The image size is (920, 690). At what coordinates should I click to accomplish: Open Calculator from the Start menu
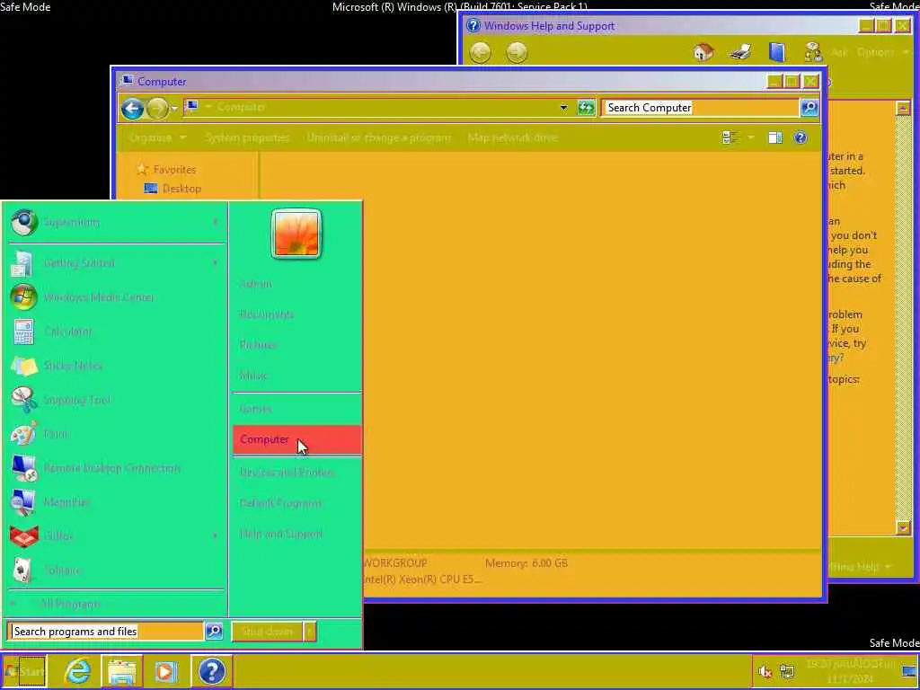point(114,332)
